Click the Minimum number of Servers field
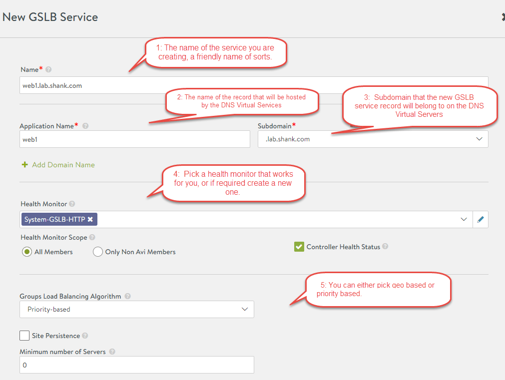Image resolution: width=505 pixels, height=380 pixels. tap(137, 365)
